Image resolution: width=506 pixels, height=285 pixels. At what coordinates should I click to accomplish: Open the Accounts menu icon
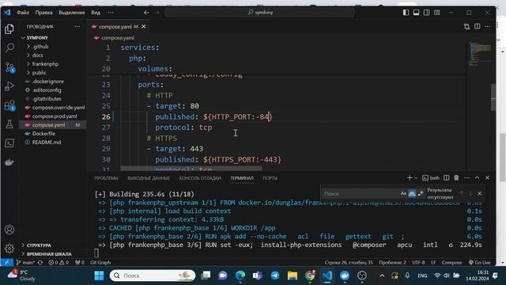9,230
